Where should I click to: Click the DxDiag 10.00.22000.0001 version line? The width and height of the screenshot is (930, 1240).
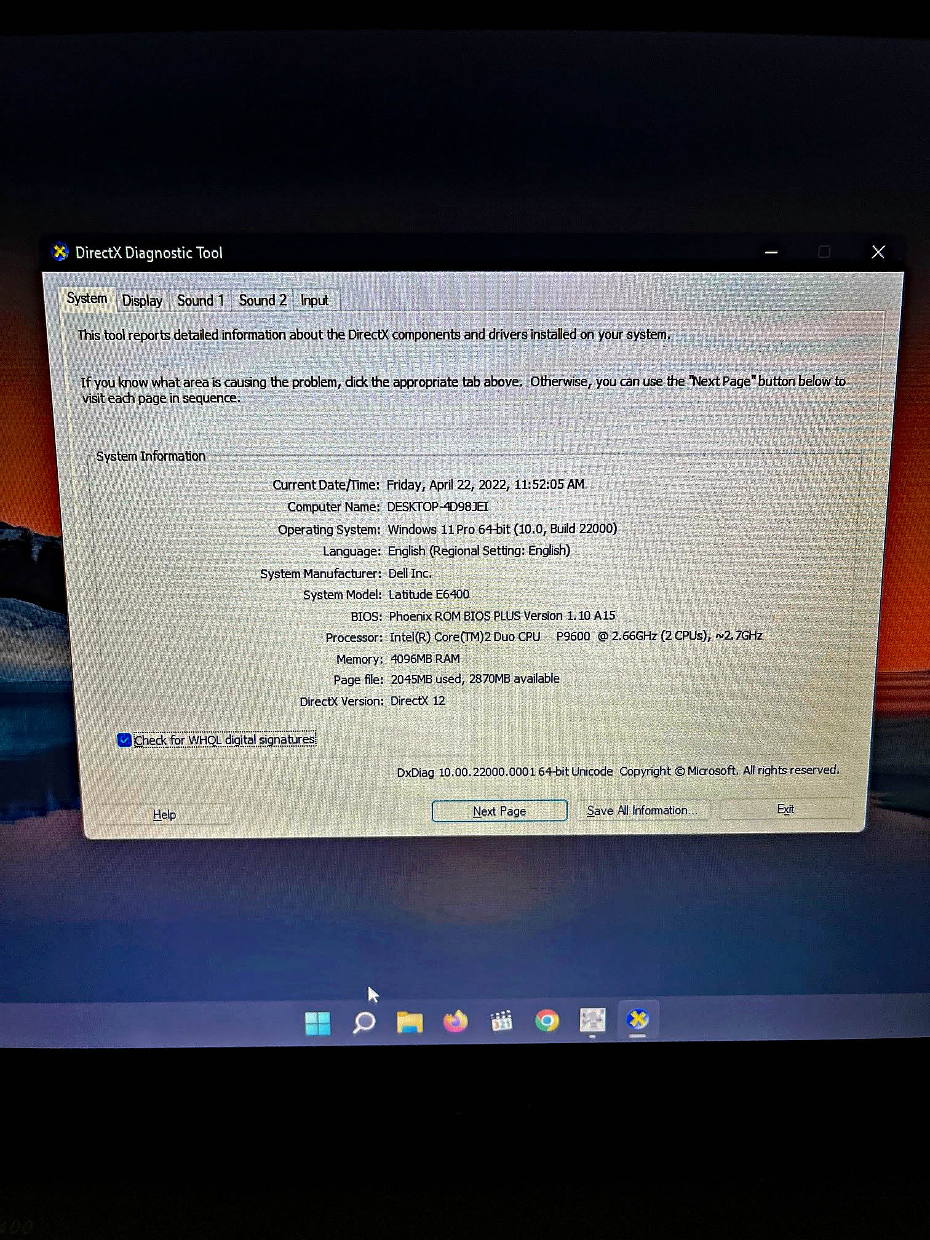[618, 771]
